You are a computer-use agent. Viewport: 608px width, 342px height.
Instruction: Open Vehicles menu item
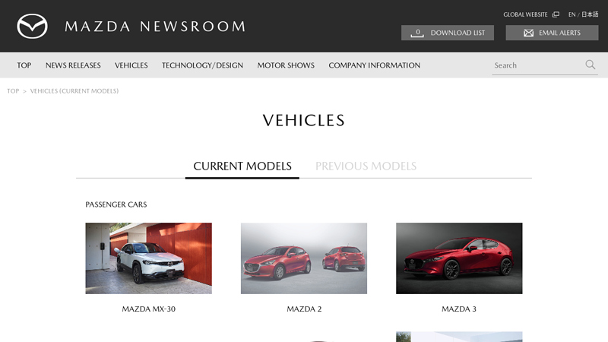pyautogui.click(x=131, y=65)
